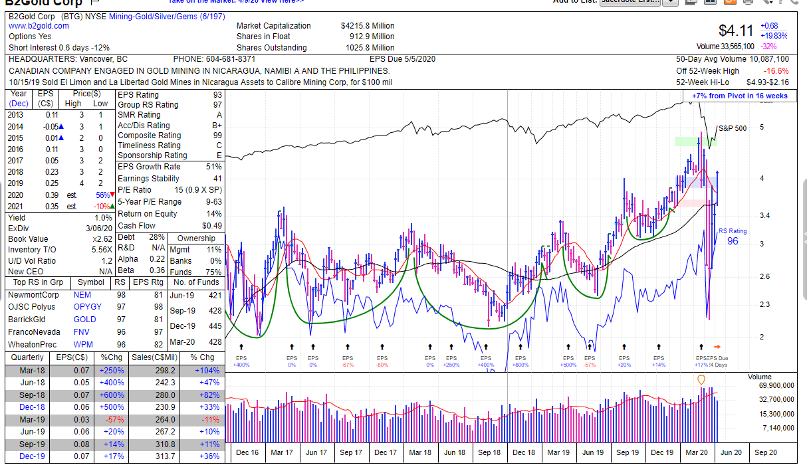The height and width of the screenshot is (467, 807).
Task: Click the Dec-18 quarterly row label
Action: [32, 407]
